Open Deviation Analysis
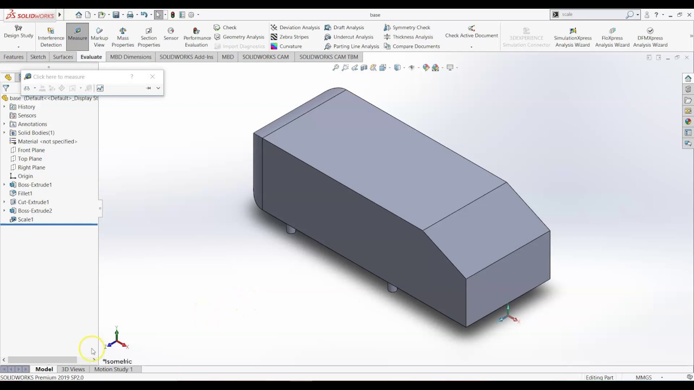 coord(295,28)
